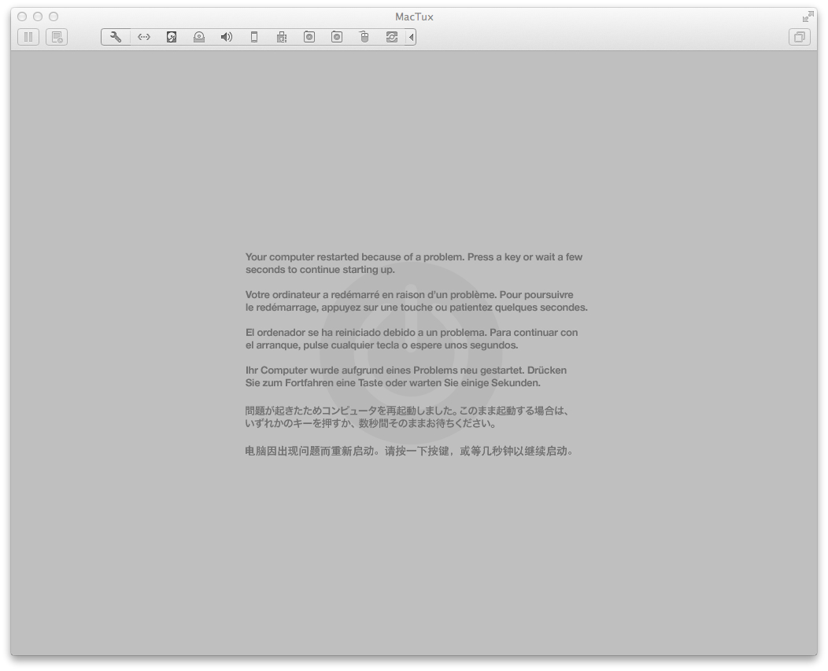Click the network adapter arrows icon
Viewport: 828px width, 671px height.
coord(144,37)
